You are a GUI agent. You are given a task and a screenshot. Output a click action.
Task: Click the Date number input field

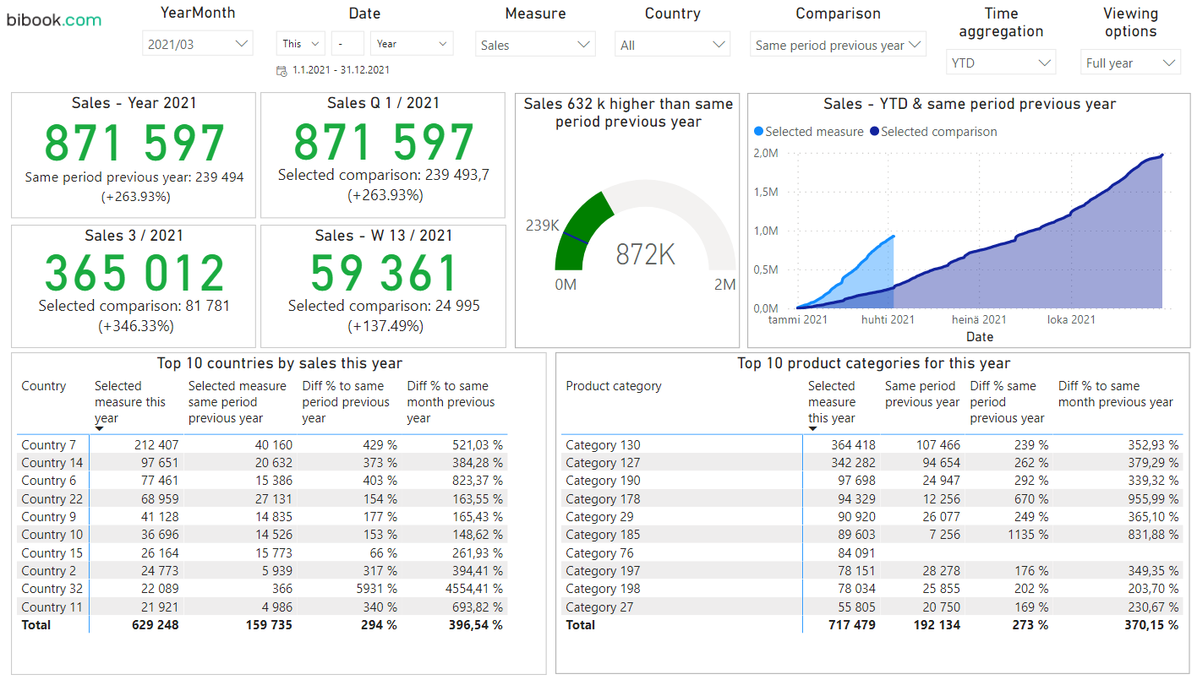[x=347, y=44]
